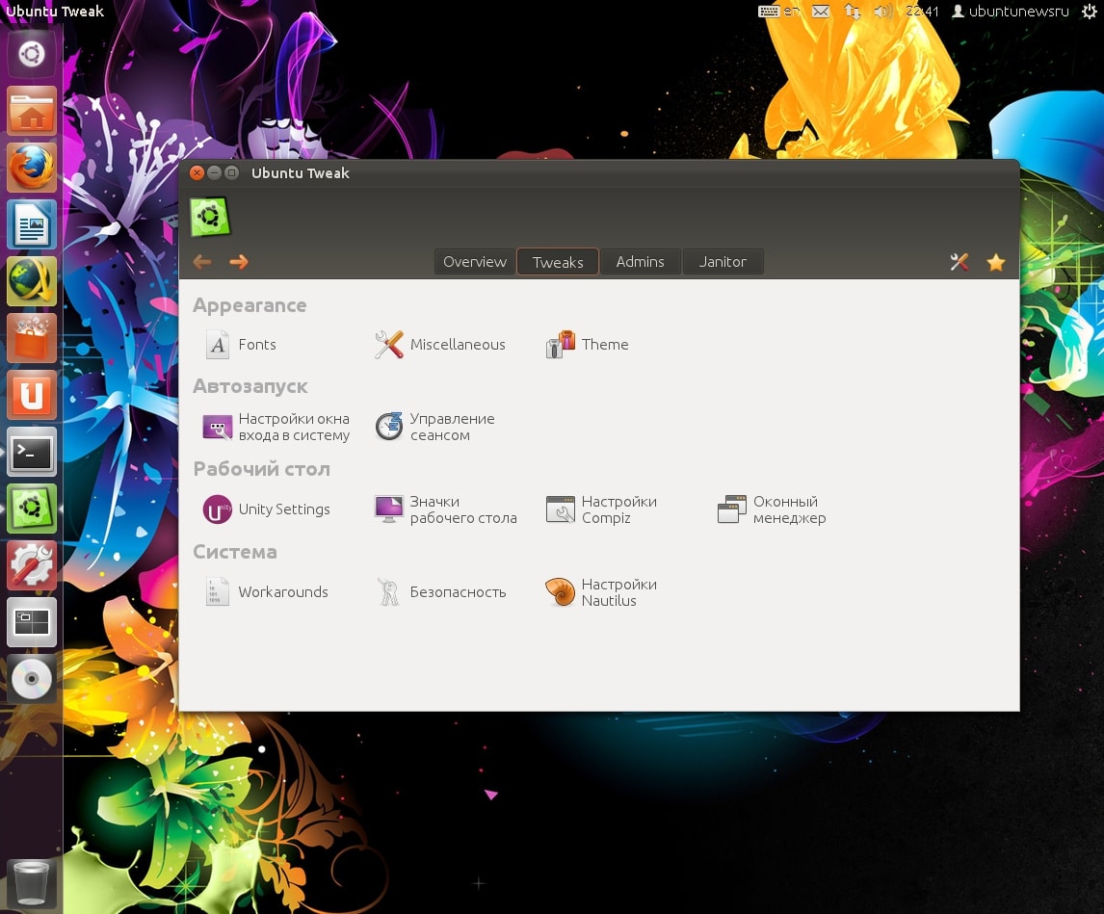This screenshot has height=914, width=1104.
Task: Select the Tweaks tab
Action: [558, 261]
